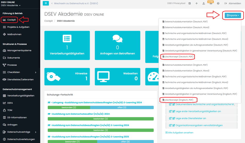Image resolution: width=245 pixels, height=143 pixels.
Task: Open Dienstleister/Lieferanten in the sidebar
Action: (18, 79)
